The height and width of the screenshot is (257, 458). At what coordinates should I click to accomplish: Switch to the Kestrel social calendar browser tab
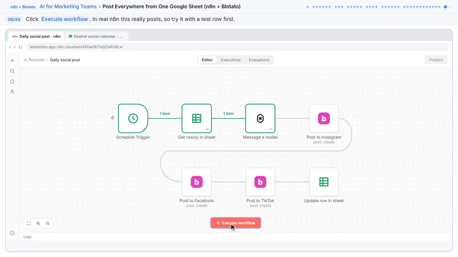(96, 36)
